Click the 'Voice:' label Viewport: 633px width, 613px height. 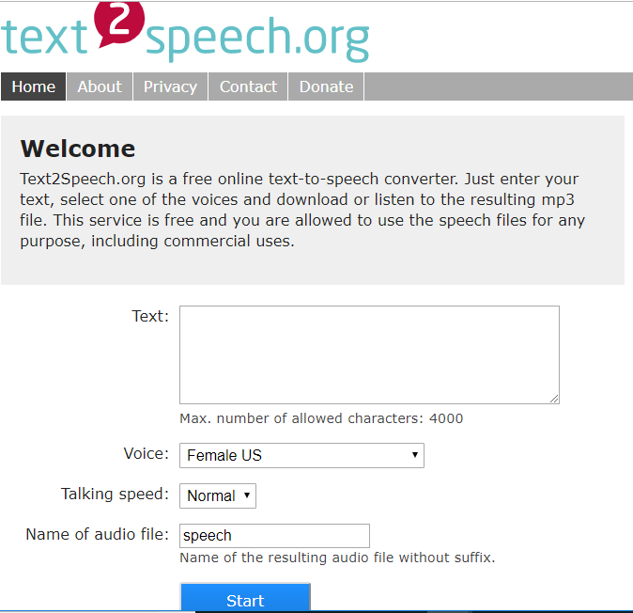(x=147, y=453)
